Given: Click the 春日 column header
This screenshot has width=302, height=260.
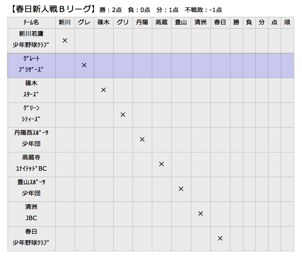Looking at the screenshot, I should [x=220, y=23].
